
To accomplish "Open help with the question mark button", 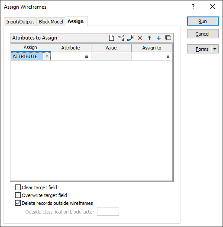I will point(193,7).
